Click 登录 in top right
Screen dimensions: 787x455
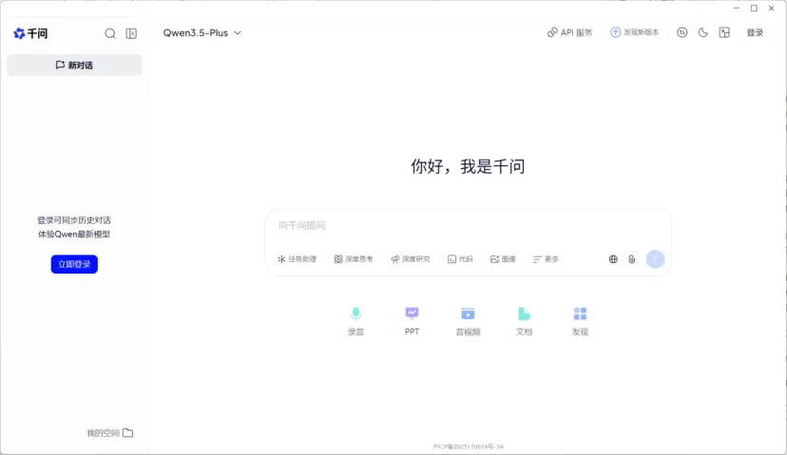coord(755,32)
